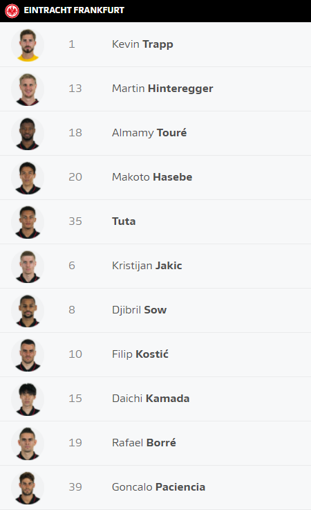The height and width of the screenshot is (510, 311).
Task: Open Kevin Trapp's name link
Action: [x=142, y=44]
